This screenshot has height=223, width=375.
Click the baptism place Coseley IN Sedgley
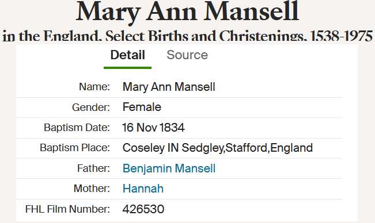[x=173, y=148]
